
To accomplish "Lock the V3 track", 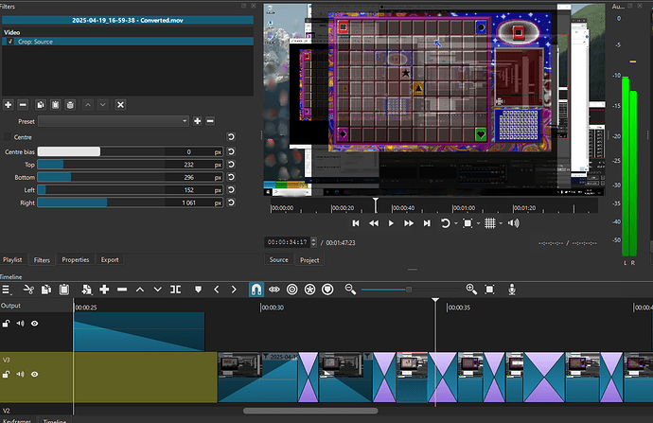I will 6,375.
